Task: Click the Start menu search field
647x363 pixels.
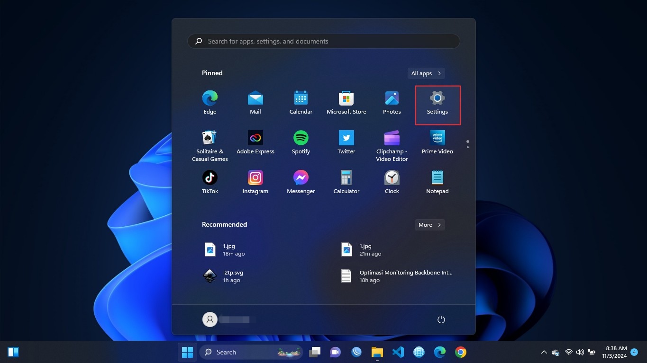Action: pyautogui.click(x=323, y=41)
